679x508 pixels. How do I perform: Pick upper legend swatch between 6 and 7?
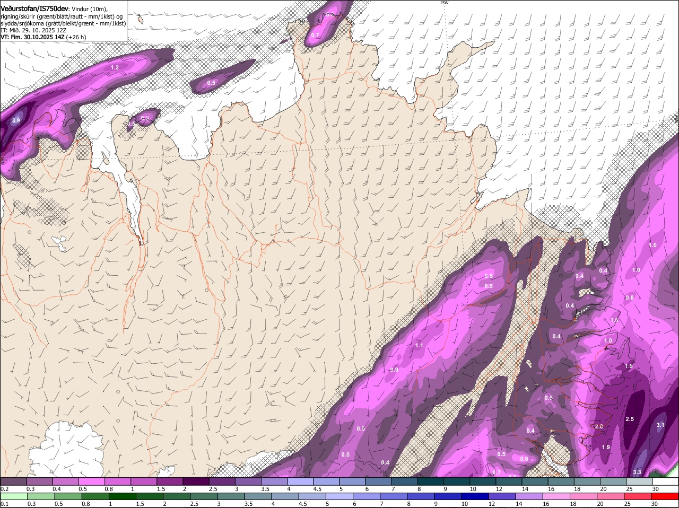coord(378,481)
